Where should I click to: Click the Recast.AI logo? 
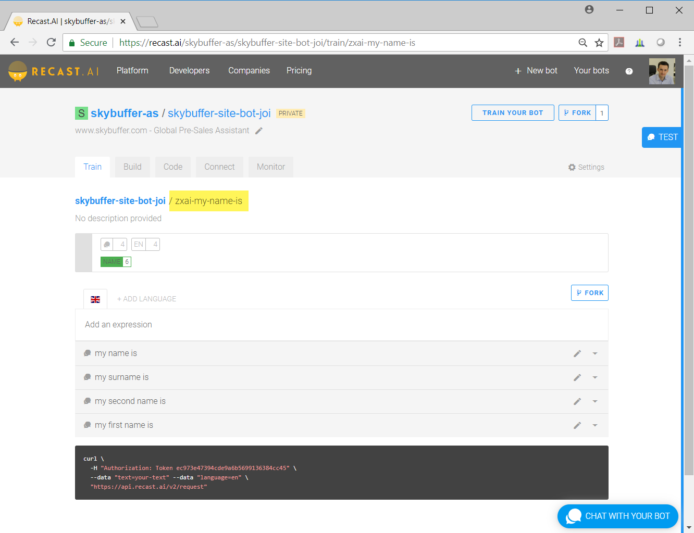coord(54,71)
